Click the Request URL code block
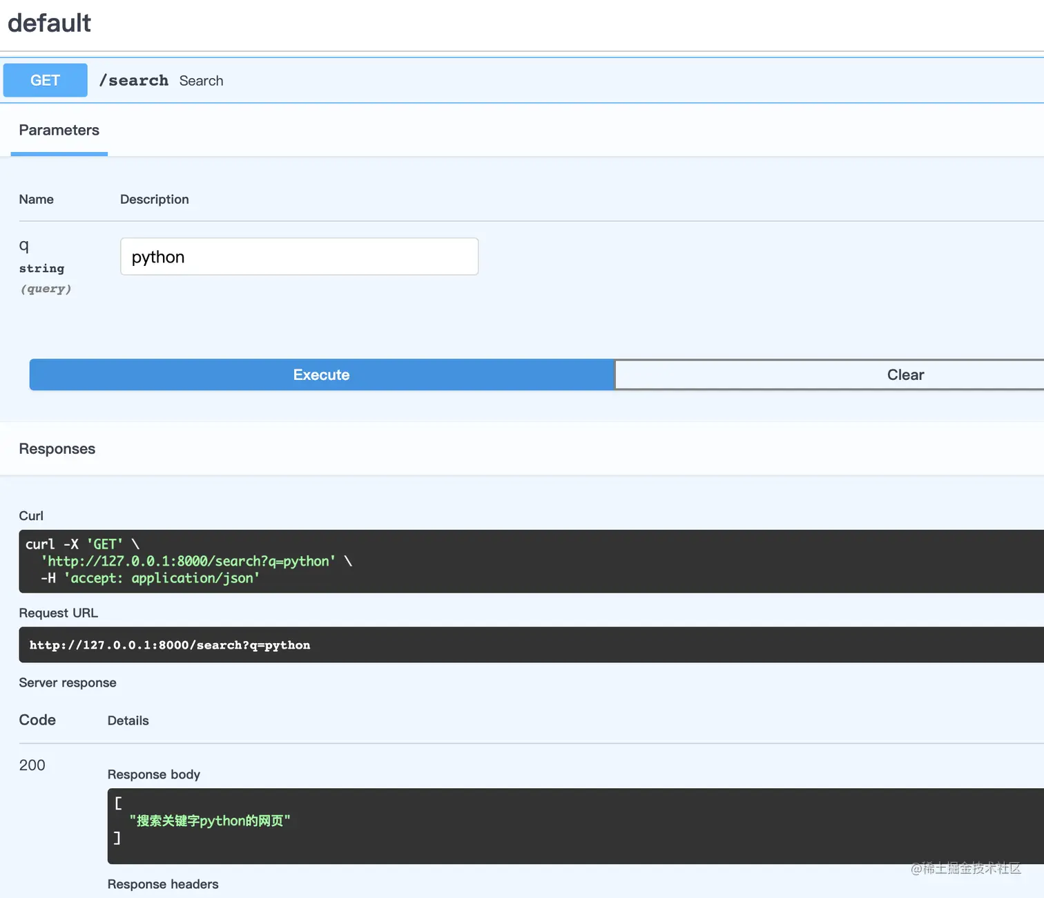The image size is (1044, 898). click(531, 644)
